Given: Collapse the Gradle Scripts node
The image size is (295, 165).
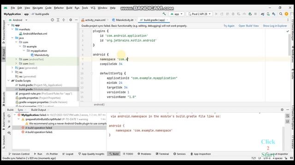Looking at the screenshot, I should coord(8,81).
